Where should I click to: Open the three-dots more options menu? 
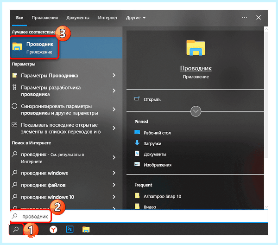pos(245,17)
